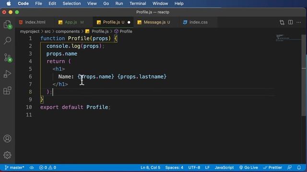
Task: Open the notifications bell in status bar
Action: point(299,168)
